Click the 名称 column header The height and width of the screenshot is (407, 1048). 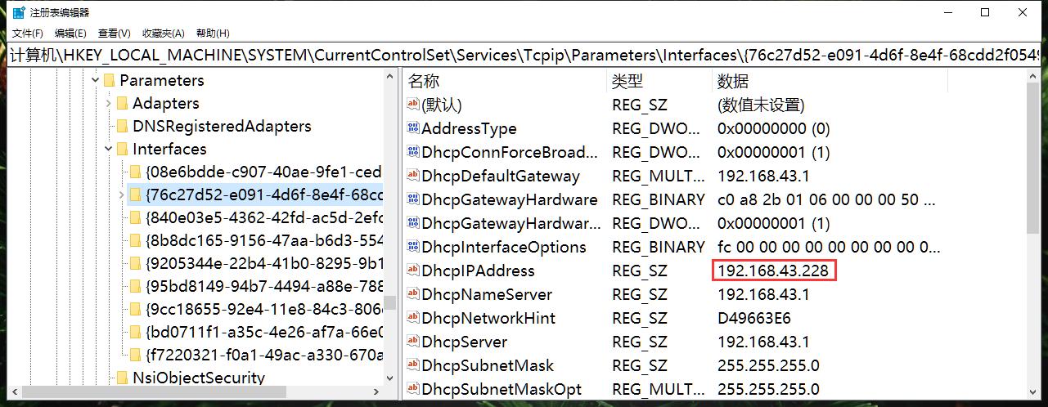424,81
